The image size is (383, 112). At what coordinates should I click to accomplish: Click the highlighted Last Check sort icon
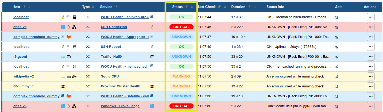tap(219, 7)
